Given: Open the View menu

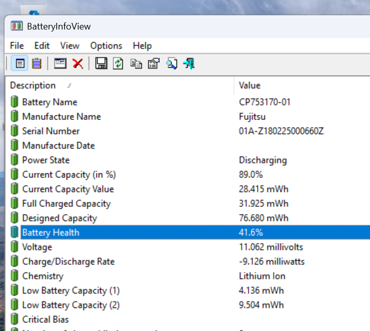Looking at the screenshot, I should [x=70, y=45].
